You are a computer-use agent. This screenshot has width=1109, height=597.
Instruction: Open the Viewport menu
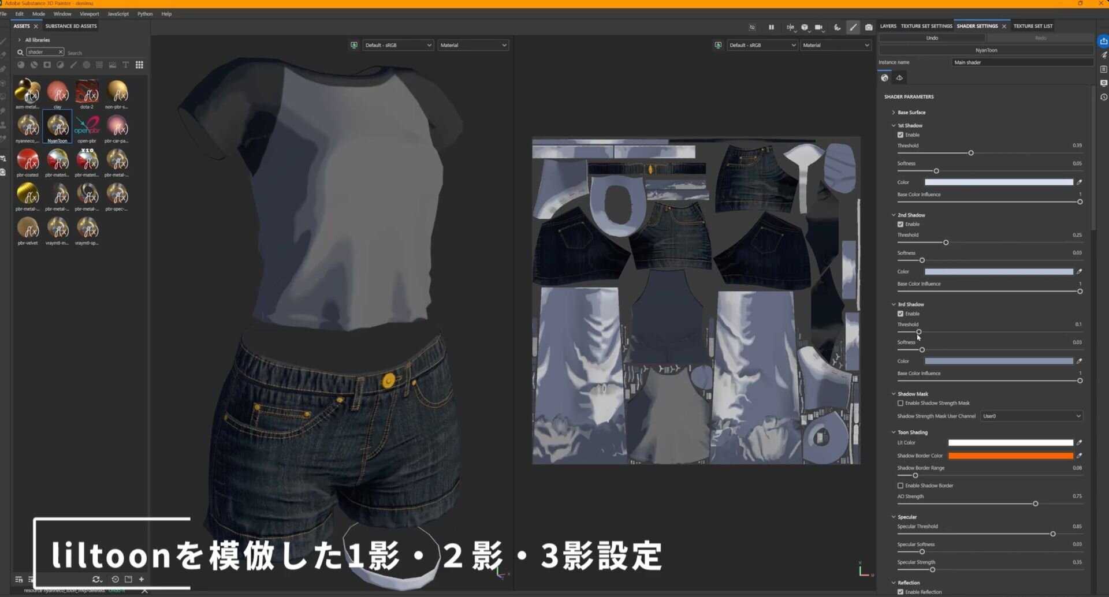(89, 14)
